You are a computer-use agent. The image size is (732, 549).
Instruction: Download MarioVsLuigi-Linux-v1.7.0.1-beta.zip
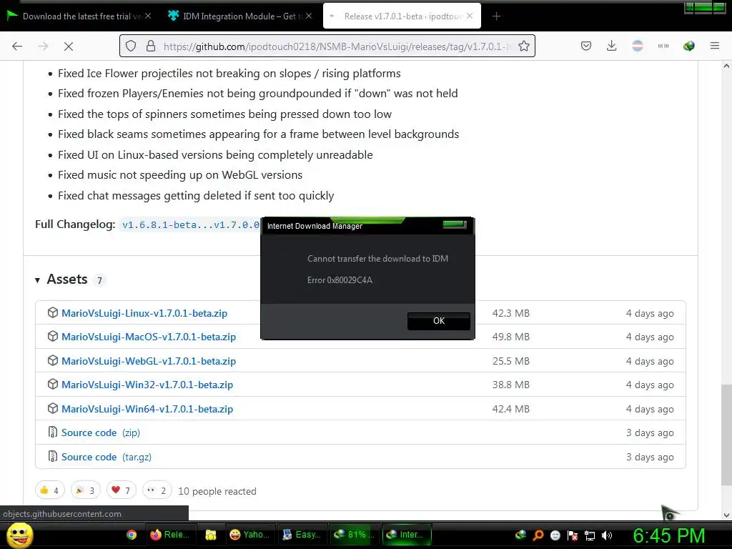tap(144, 313)
